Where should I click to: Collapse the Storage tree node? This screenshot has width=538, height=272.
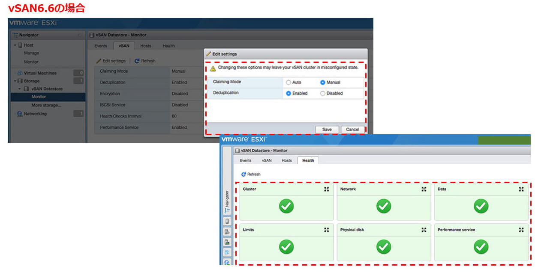[x=15, y=81]
